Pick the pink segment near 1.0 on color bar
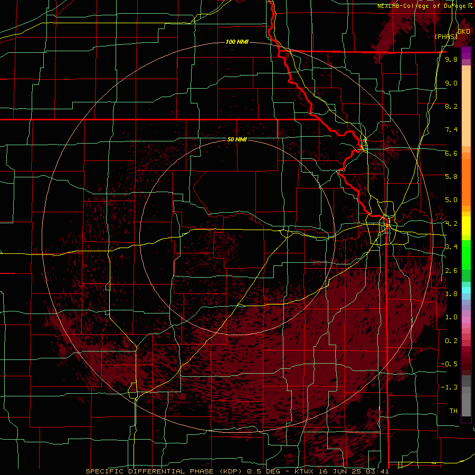 coord(466,320)
